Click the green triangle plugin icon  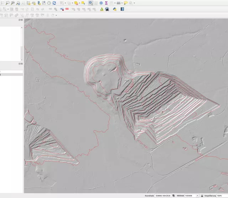(x=102, y=9)
